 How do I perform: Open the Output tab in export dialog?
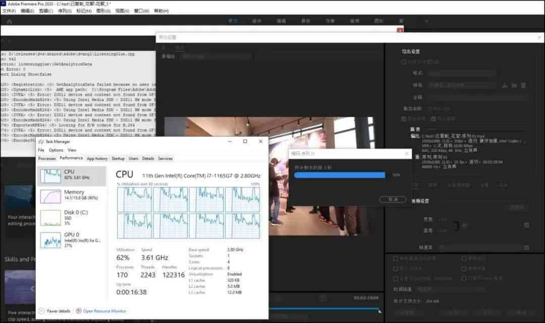(180, 47)
